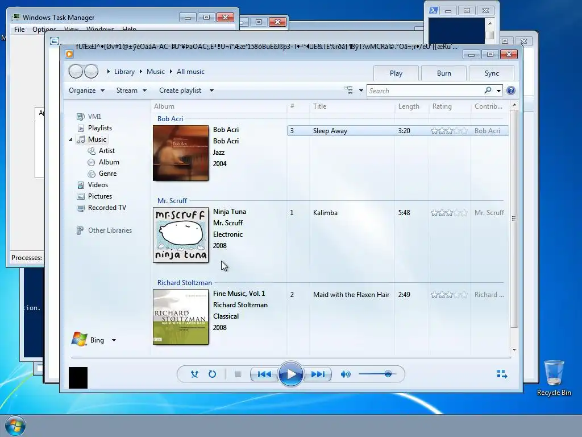Select the Sleep Away track
This screenshot has width=582, height=437.
(397, 131)
